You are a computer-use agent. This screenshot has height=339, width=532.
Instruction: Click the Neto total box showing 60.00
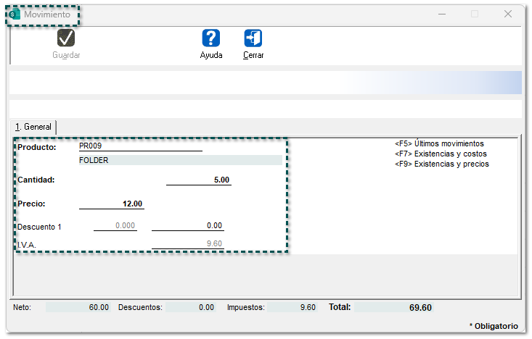(78, 307)
